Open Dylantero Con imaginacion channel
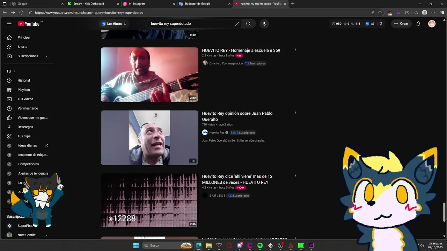The width and height of the screenshot is (447, 251). [x=226, y=63]
